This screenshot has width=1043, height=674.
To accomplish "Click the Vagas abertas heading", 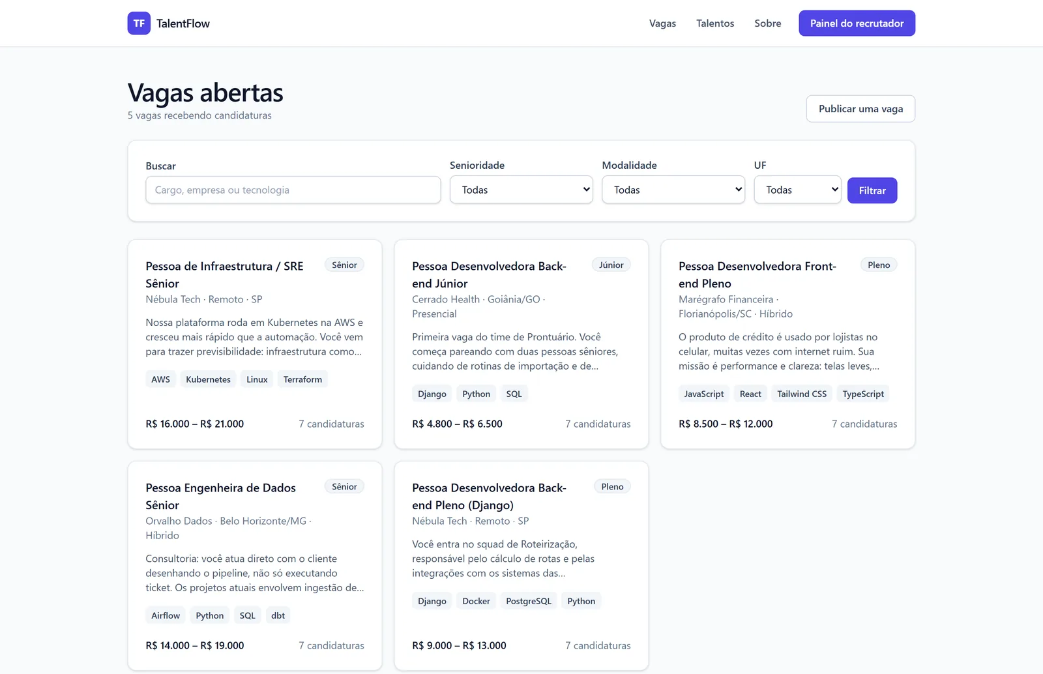I will (205, 93).
